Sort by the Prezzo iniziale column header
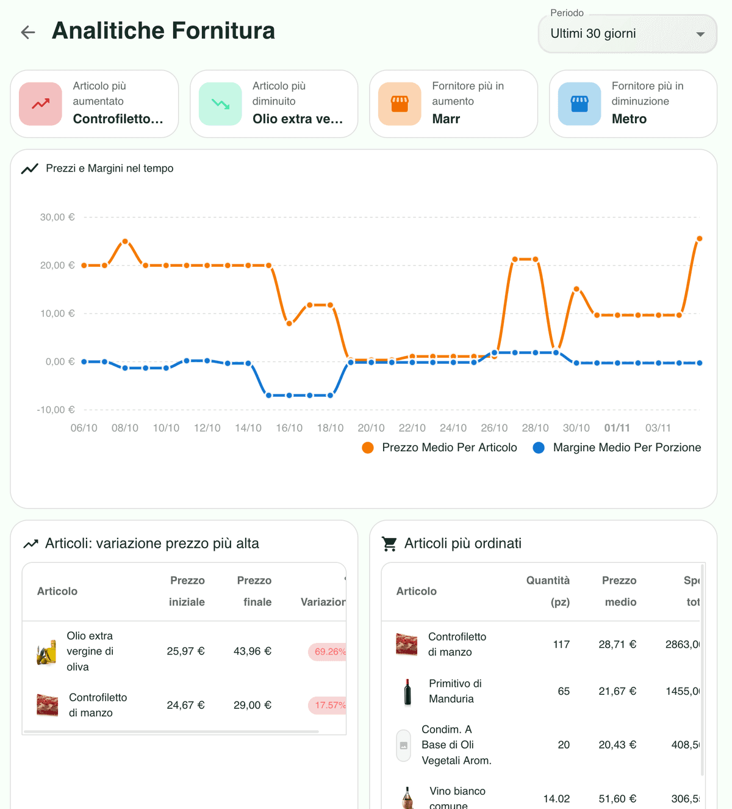This screenshot has width=732, height=809. coord(187,591)
